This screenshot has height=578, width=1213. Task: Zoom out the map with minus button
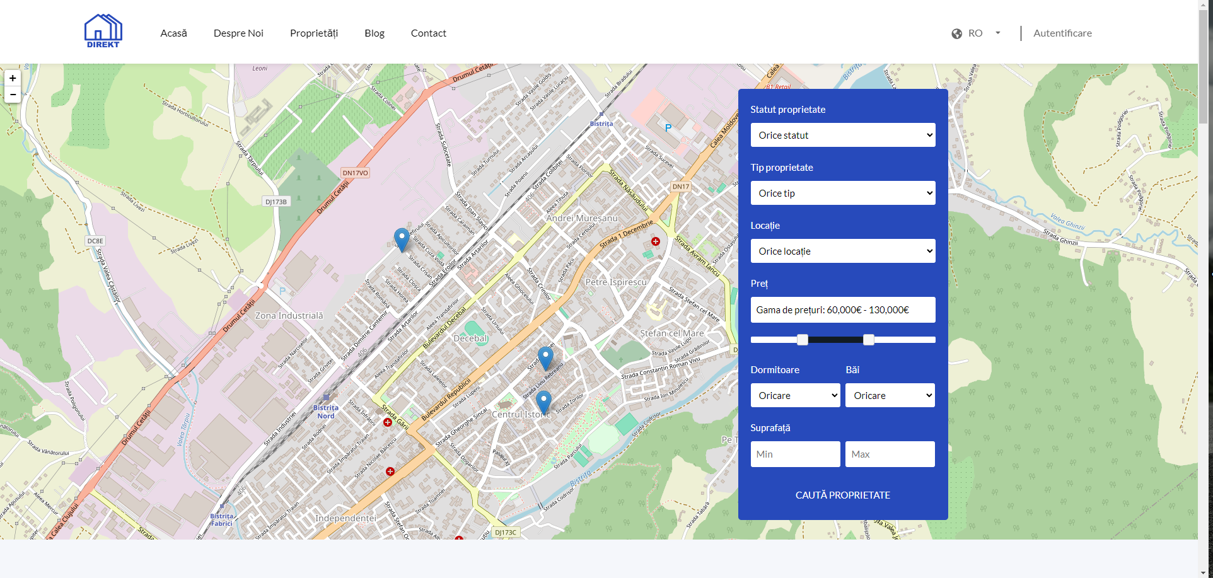[x=13, y=95]
